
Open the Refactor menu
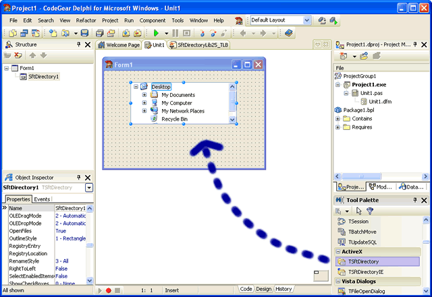(86, 20)
